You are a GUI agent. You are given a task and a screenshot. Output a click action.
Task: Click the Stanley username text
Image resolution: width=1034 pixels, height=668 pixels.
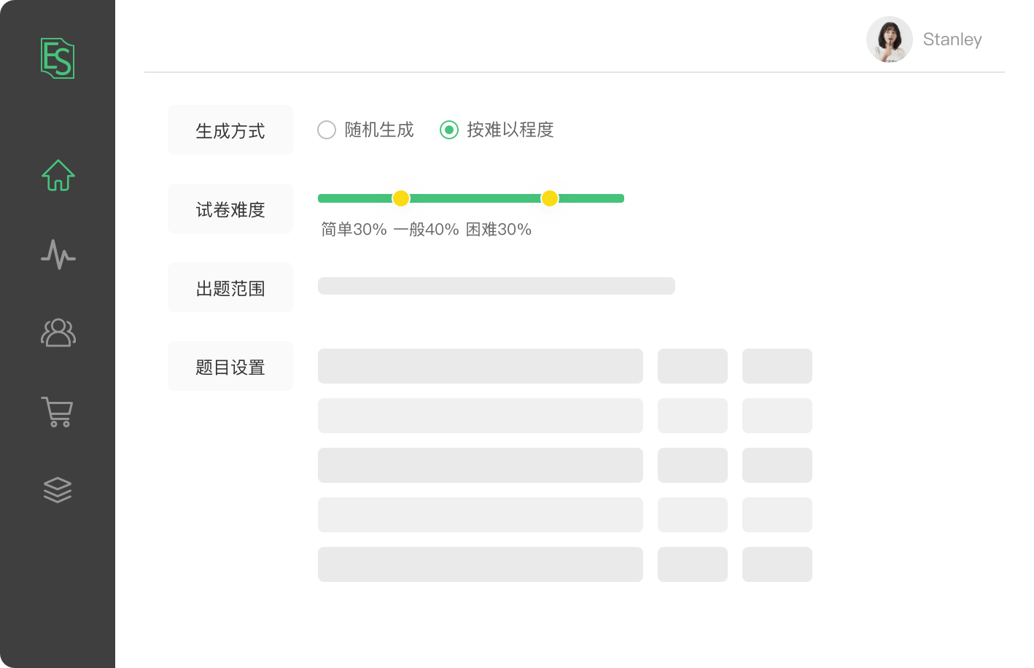point(952,39)
